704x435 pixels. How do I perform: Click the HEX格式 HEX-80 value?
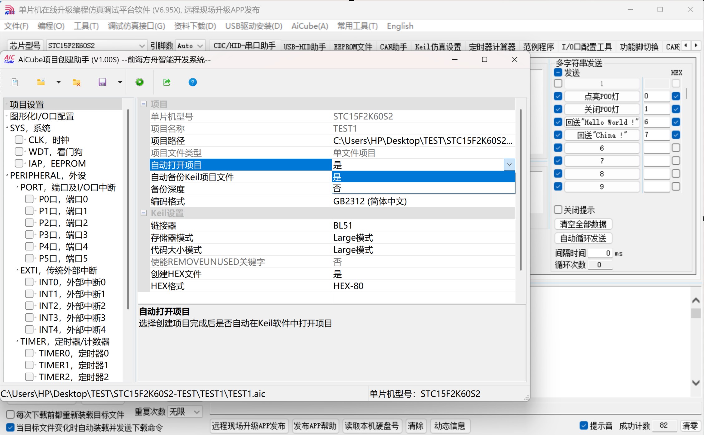click(x=423, y=286)
